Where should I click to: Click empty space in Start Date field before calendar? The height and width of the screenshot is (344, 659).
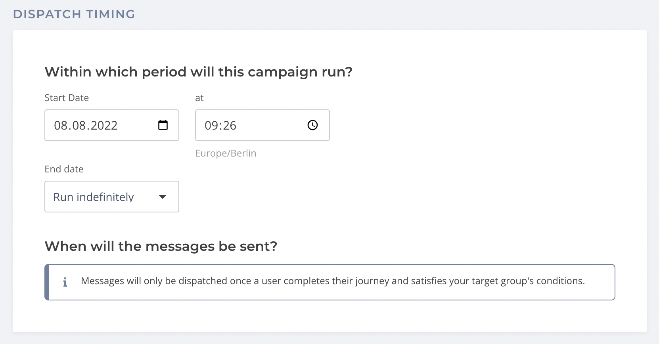pyautogui.click(x=137, y=125)
